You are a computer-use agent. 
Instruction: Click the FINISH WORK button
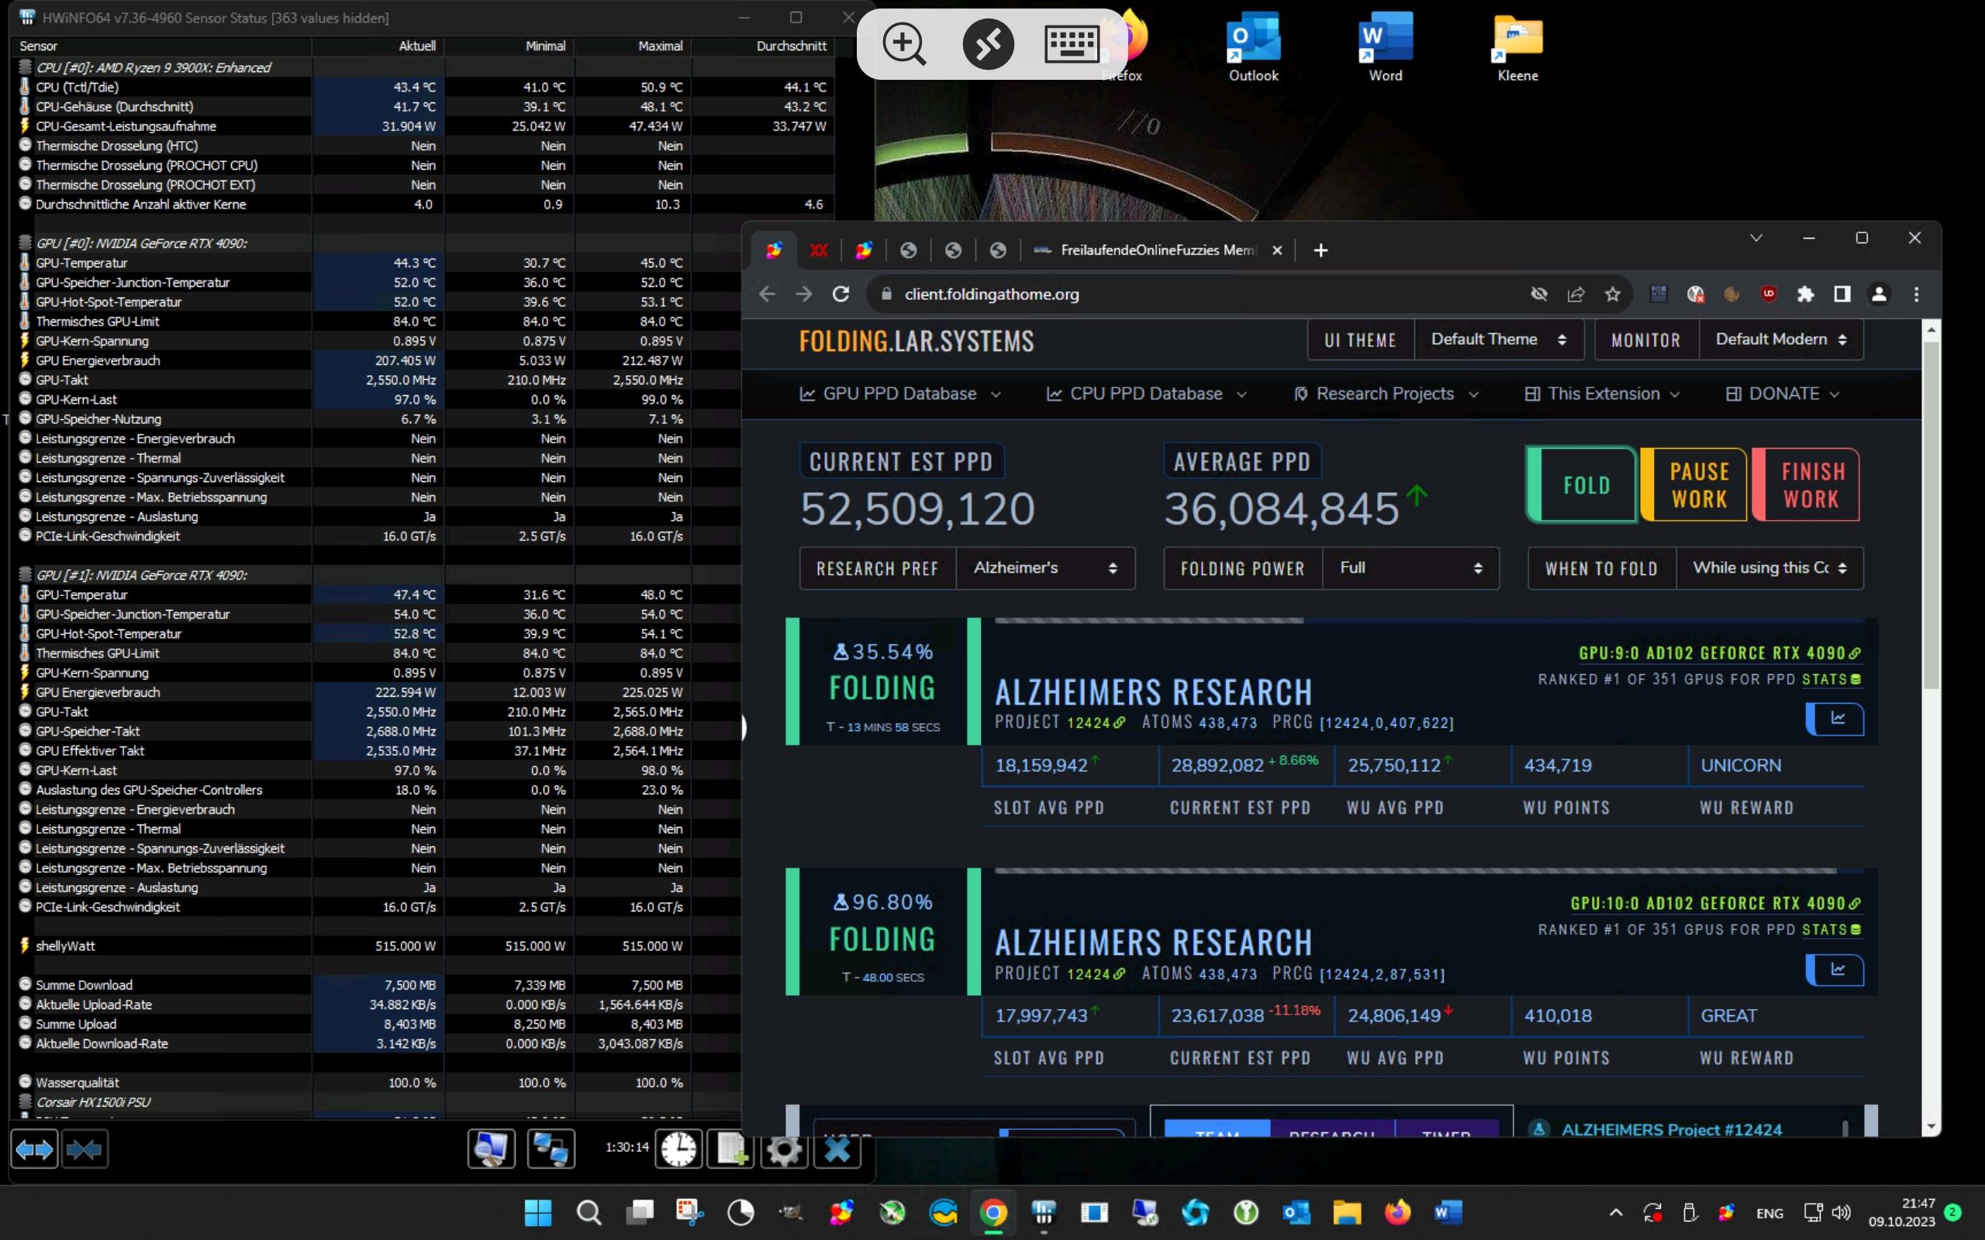click(x=1806, y=484)
